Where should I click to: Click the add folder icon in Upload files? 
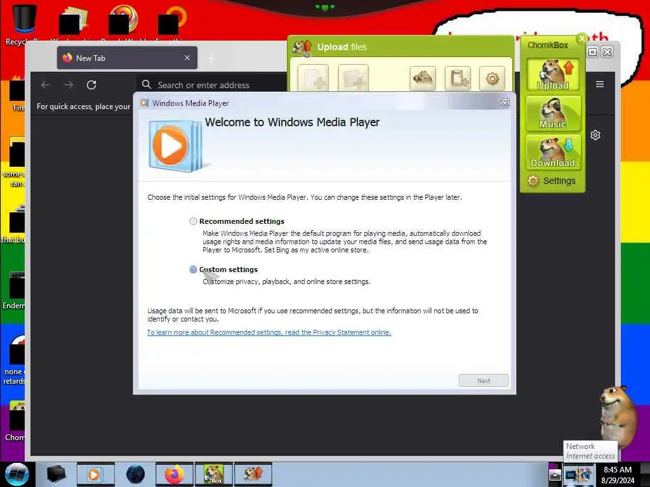tap(353, 78)
